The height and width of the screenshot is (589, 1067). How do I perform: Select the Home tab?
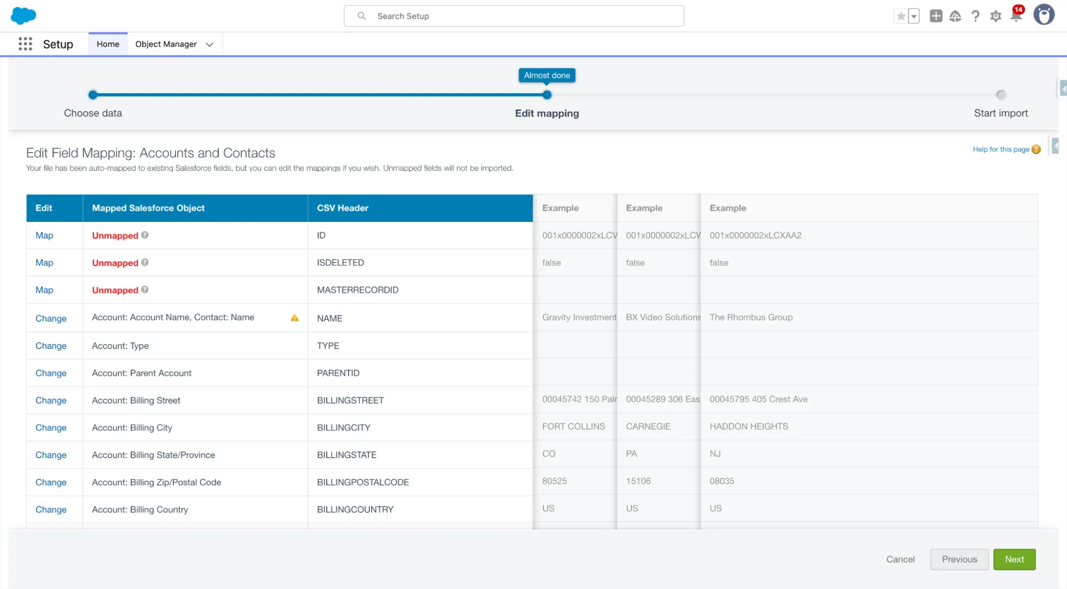pos(108,44)
